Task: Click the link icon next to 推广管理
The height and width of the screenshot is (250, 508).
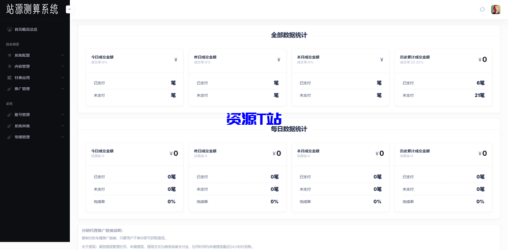Action: click(x=9, y=89)
